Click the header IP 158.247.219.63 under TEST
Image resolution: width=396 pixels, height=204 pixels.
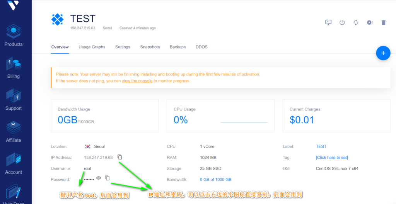[83, 28]
